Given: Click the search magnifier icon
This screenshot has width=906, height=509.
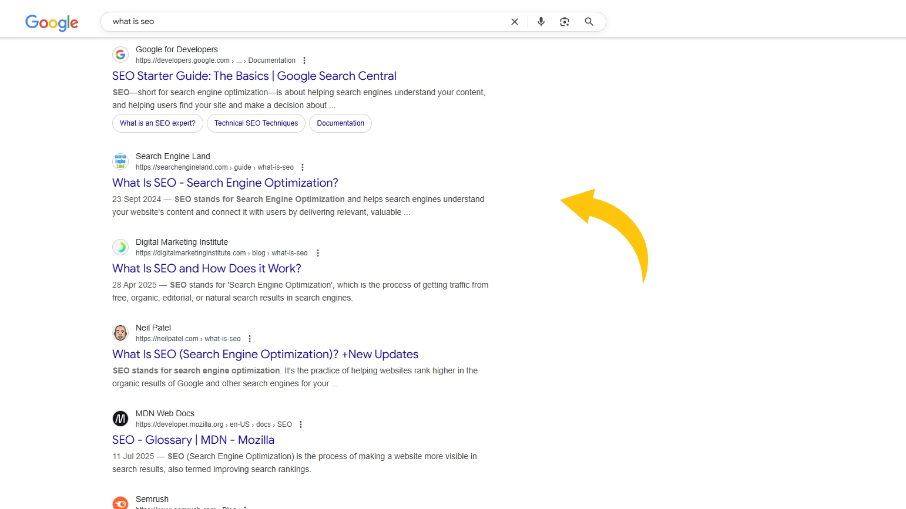Looking at the screenshot, I should [589, 21].
